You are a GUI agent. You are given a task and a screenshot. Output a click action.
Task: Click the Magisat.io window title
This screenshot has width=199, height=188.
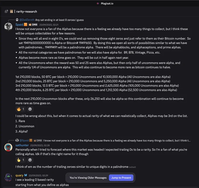107,4
